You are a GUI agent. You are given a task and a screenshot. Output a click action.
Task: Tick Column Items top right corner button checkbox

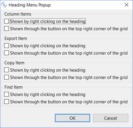point(6,29)
